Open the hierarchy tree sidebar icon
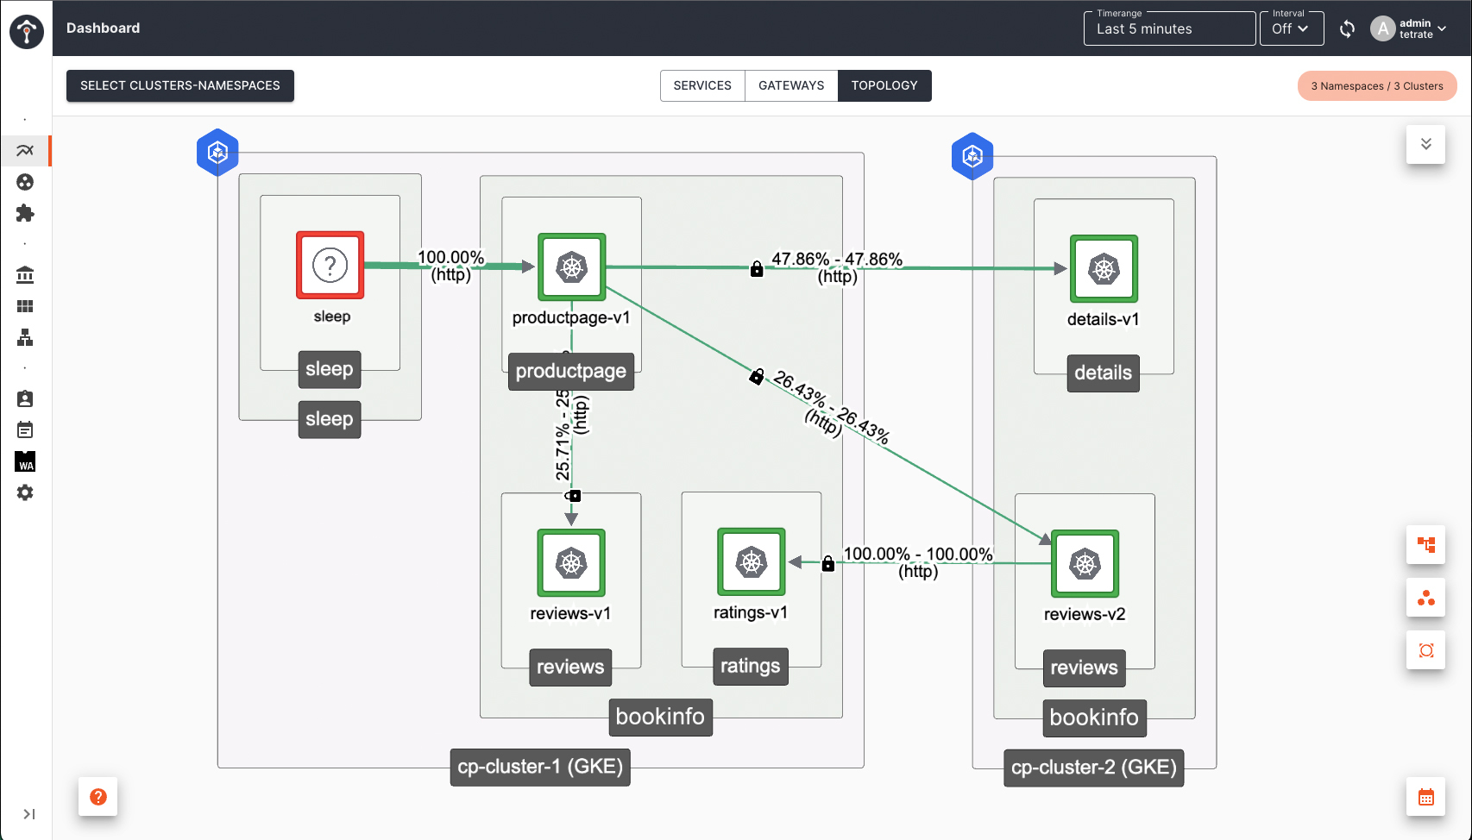Image resolution: width=1472 pixels, height=840 pixels. click(x=25, y=337)
